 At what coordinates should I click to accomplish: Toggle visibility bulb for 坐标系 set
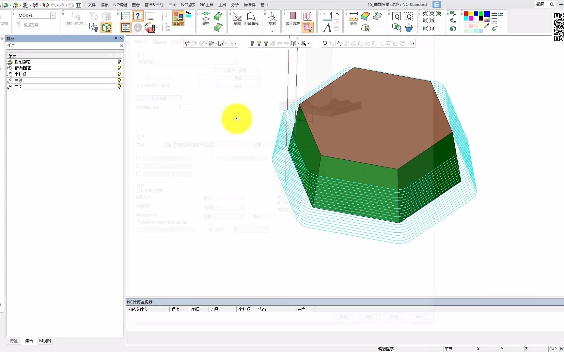119,74
